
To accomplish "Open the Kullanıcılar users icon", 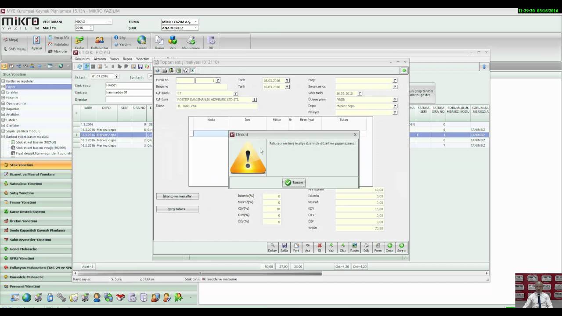I will tap(100, 43).
